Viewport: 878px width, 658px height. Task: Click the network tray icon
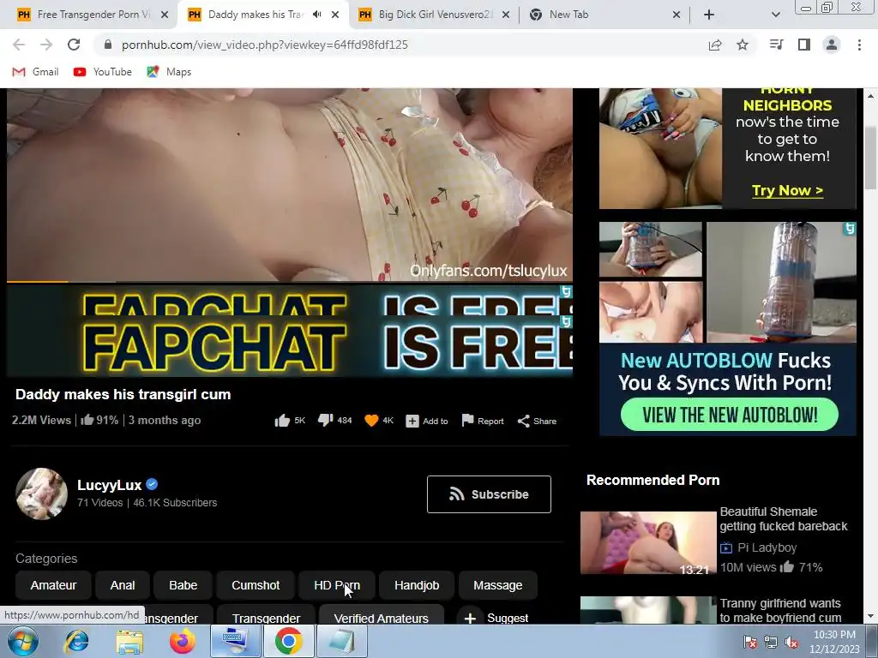point(771,642)
